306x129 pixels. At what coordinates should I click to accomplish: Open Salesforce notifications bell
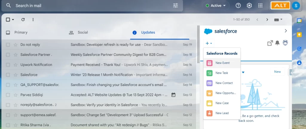pos(277,43)
